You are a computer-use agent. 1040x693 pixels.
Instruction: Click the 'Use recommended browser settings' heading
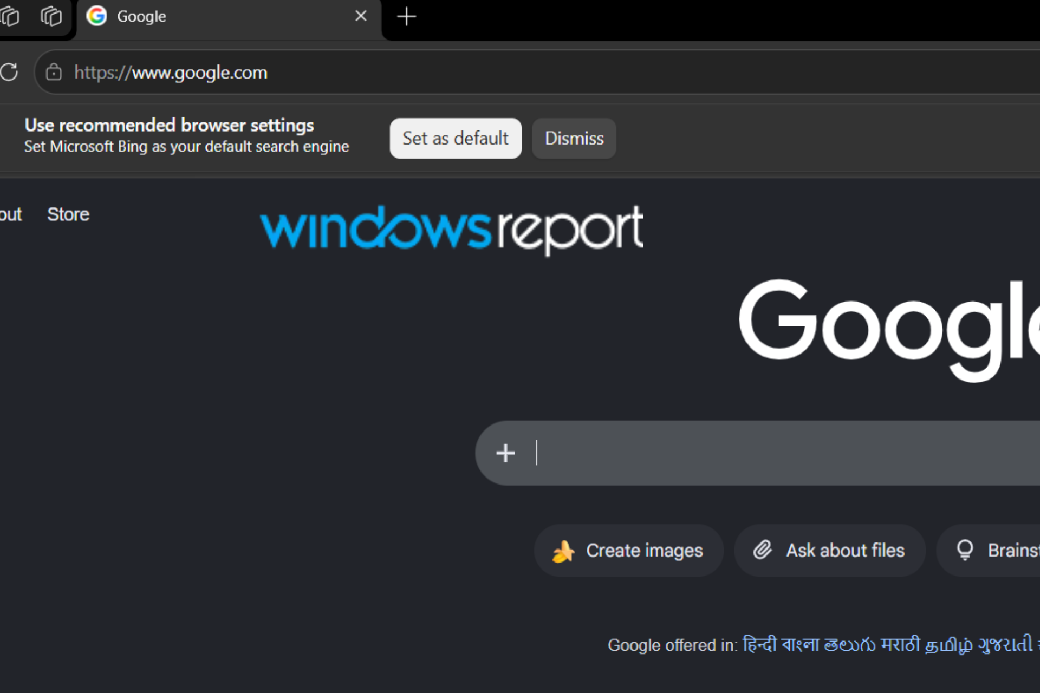pos(170,125)
